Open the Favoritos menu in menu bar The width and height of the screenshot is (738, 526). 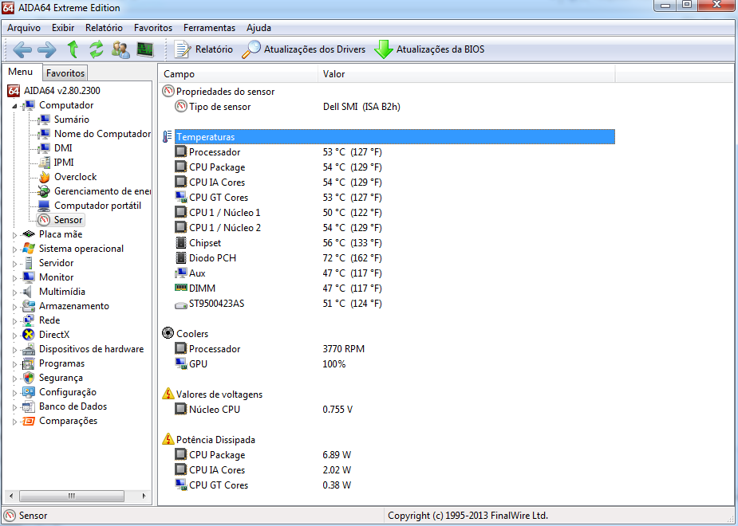coord(153,28)
